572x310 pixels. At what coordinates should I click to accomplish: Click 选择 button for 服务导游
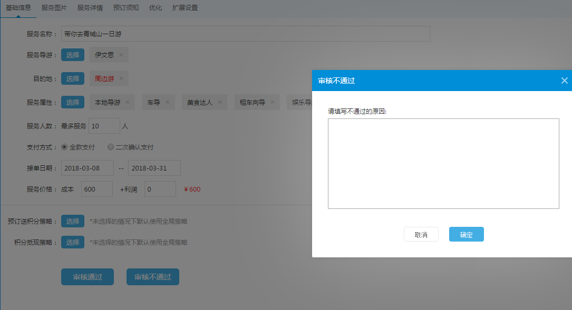click(x=73, y=55)
